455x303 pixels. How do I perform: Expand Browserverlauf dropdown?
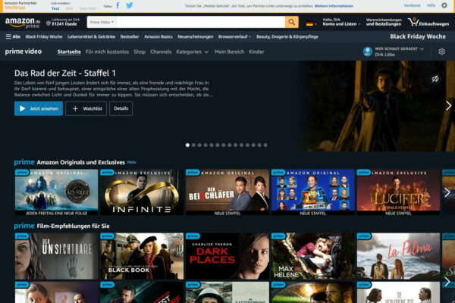[x=234, y=36]
